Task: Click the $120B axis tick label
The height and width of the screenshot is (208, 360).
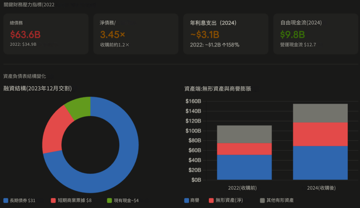Action: pyautogui.click(x=193, y=121)
